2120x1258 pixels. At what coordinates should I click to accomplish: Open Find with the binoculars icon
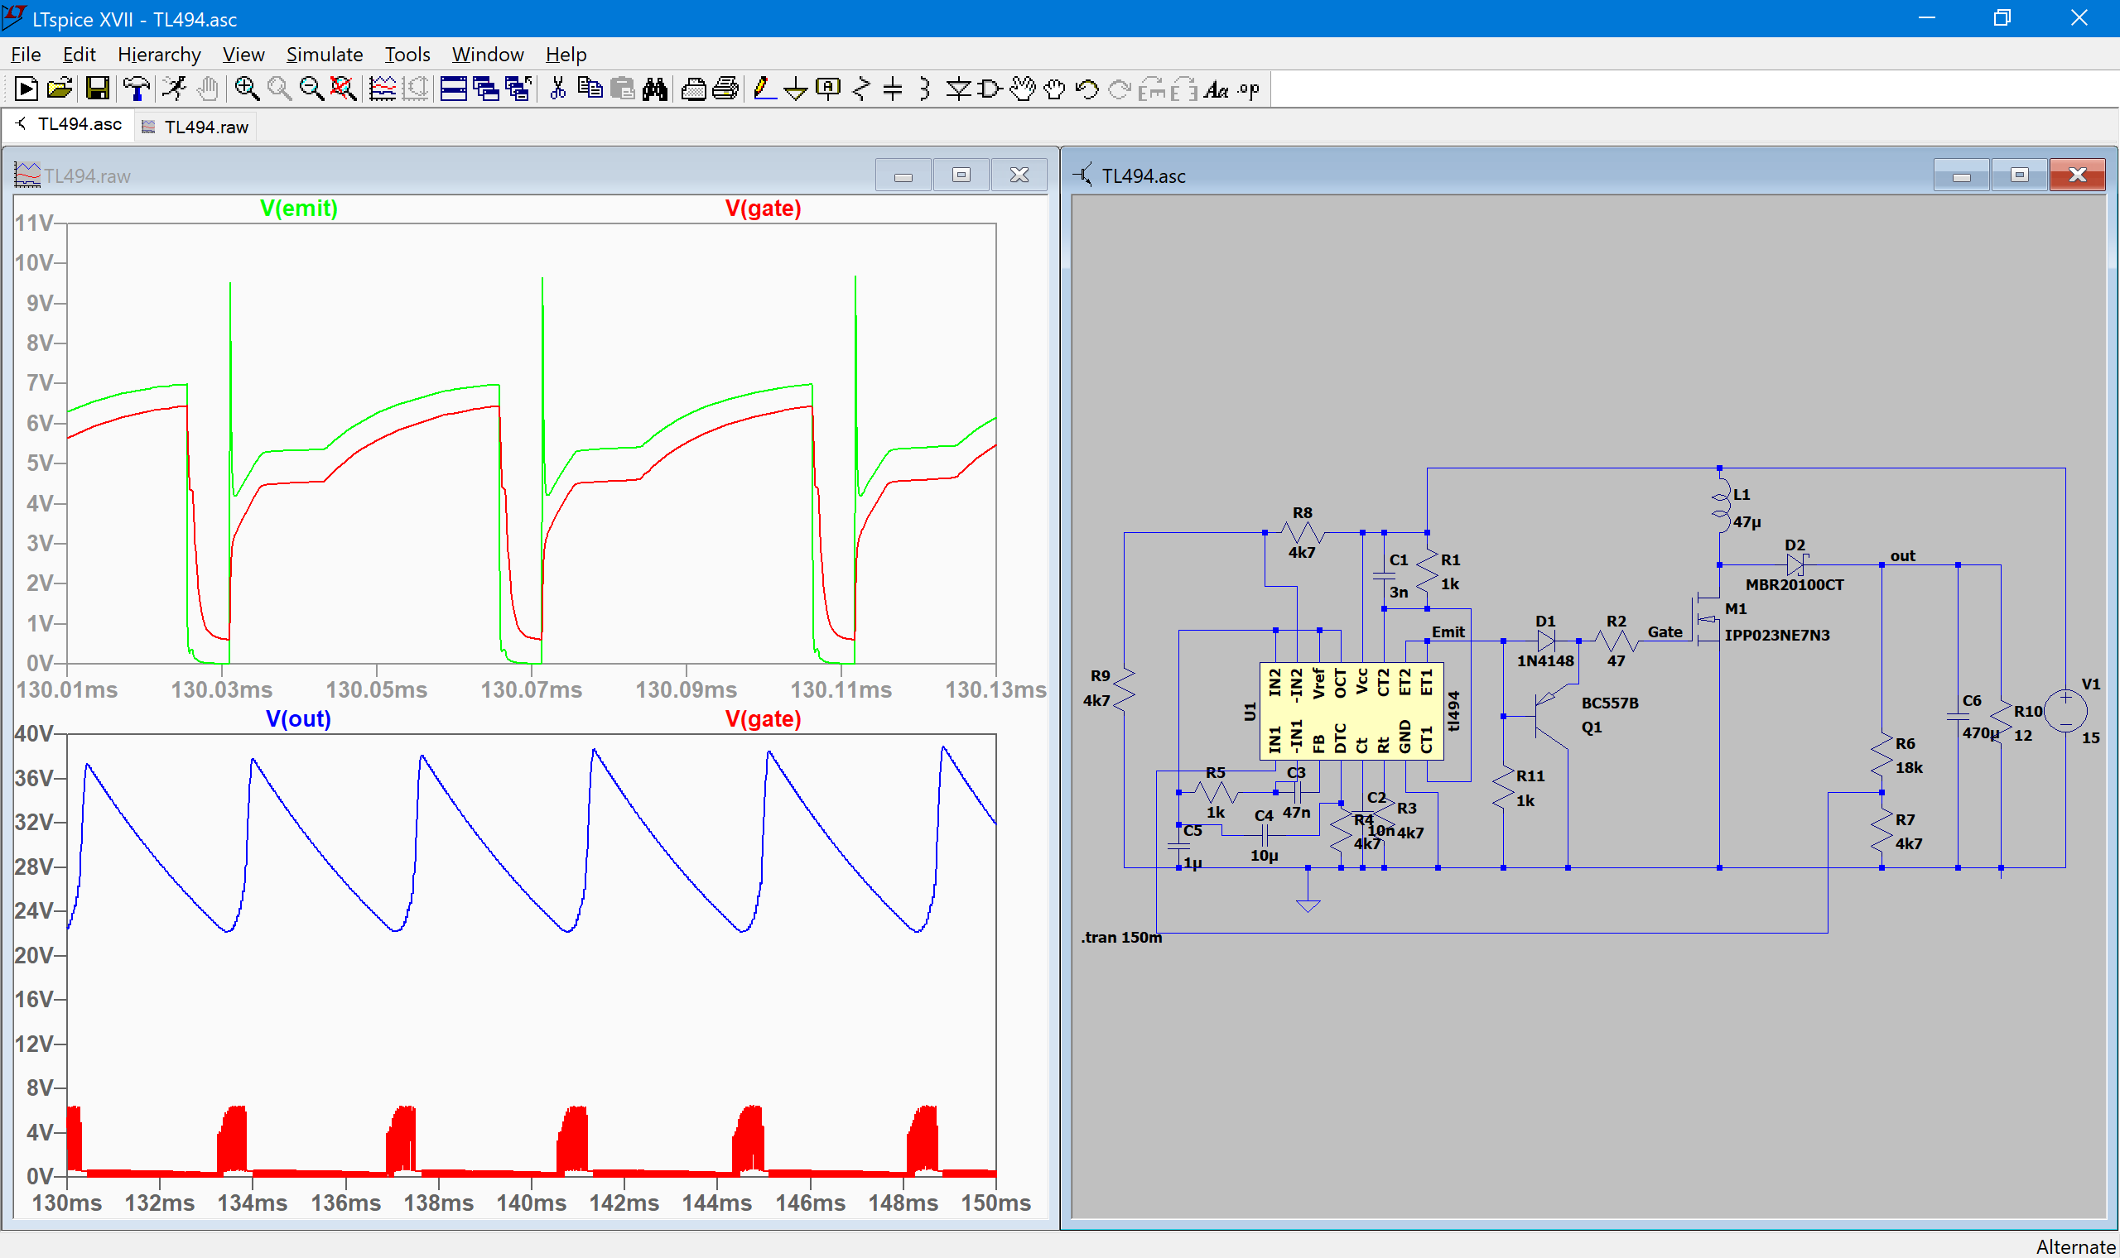point(655,89)
